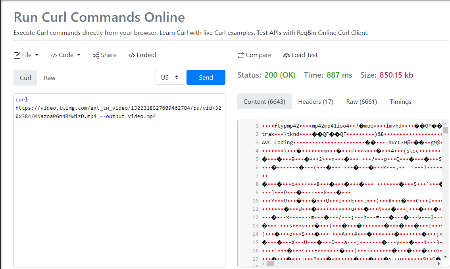
Task: Open the File menu
Action: 26,55
